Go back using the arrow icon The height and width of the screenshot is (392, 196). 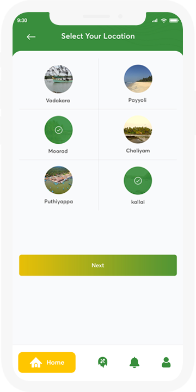click(x=31, y=37)
